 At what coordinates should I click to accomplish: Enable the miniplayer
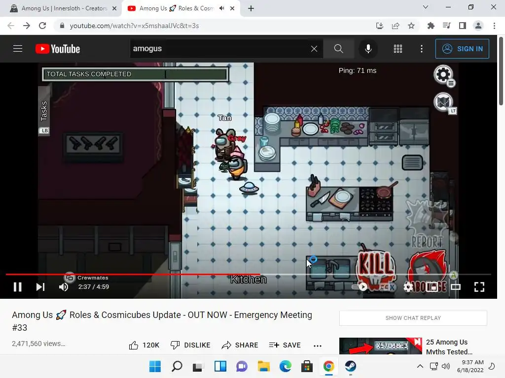click(x=432, y=287)
